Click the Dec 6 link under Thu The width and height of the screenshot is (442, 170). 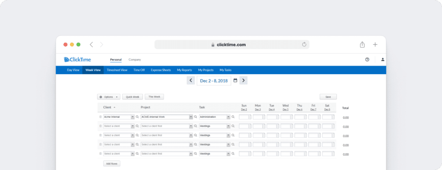pos(300,110)
